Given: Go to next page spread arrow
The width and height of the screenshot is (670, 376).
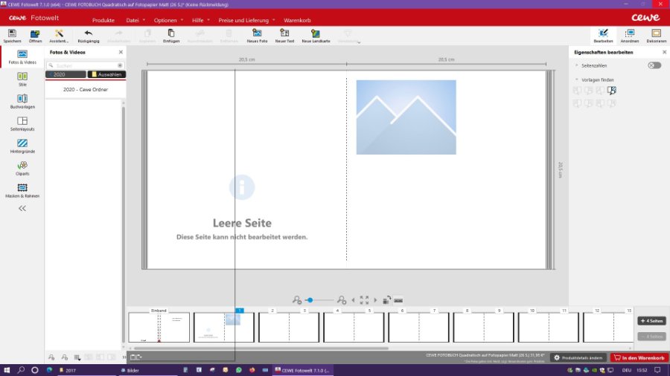Looking at the screenshot, I should coord(375,300).
